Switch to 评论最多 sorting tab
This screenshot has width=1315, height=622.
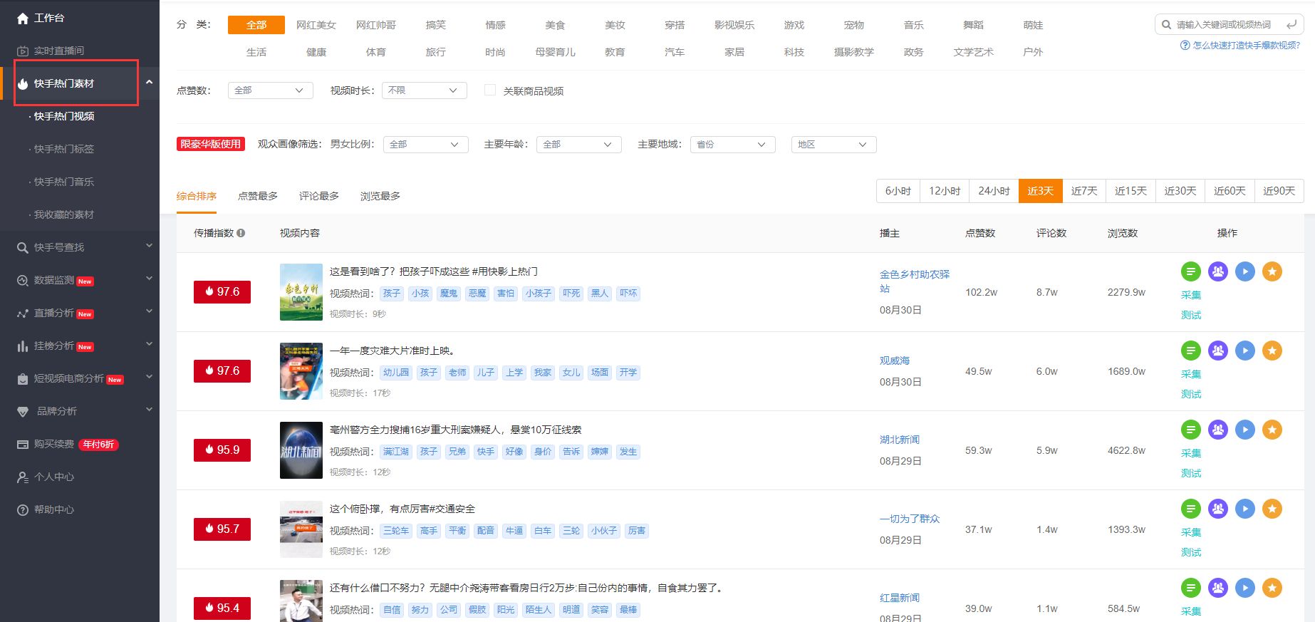pyautogui.click(x=319, y=196)
